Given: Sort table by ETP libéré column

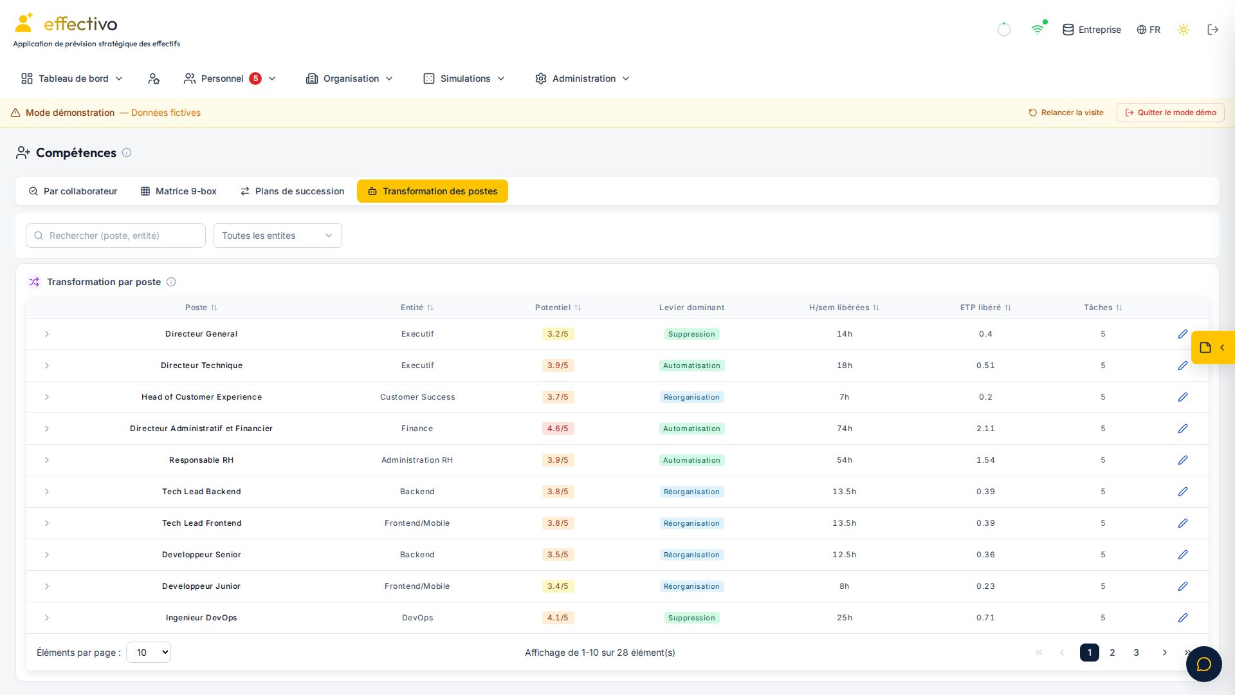Looking at the screenshot, I should [x=985, y=308].
